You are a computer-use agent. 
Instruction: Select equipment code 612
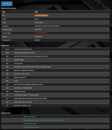[7, 77]
